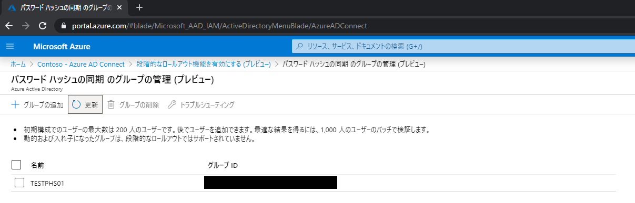Image resolution: width=635 pixels, height=203 pixels.
Task: Click the trash icon for グループの削除
Action: point(111,104)
